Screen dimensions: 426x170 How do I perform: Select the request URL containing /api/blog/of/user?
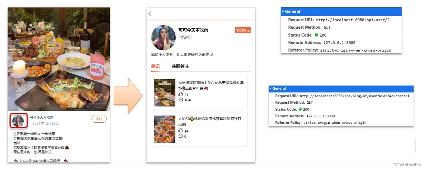355,96
